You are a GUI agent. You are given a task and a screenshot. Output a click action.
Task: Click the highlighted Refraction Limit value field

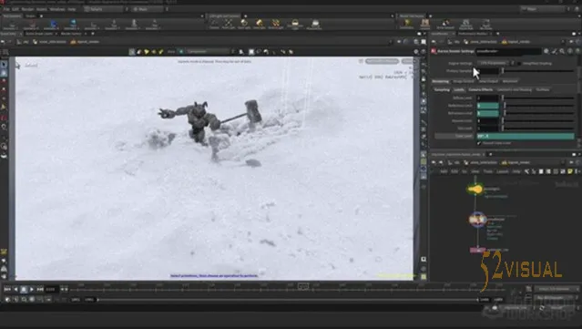click(487, 113)
